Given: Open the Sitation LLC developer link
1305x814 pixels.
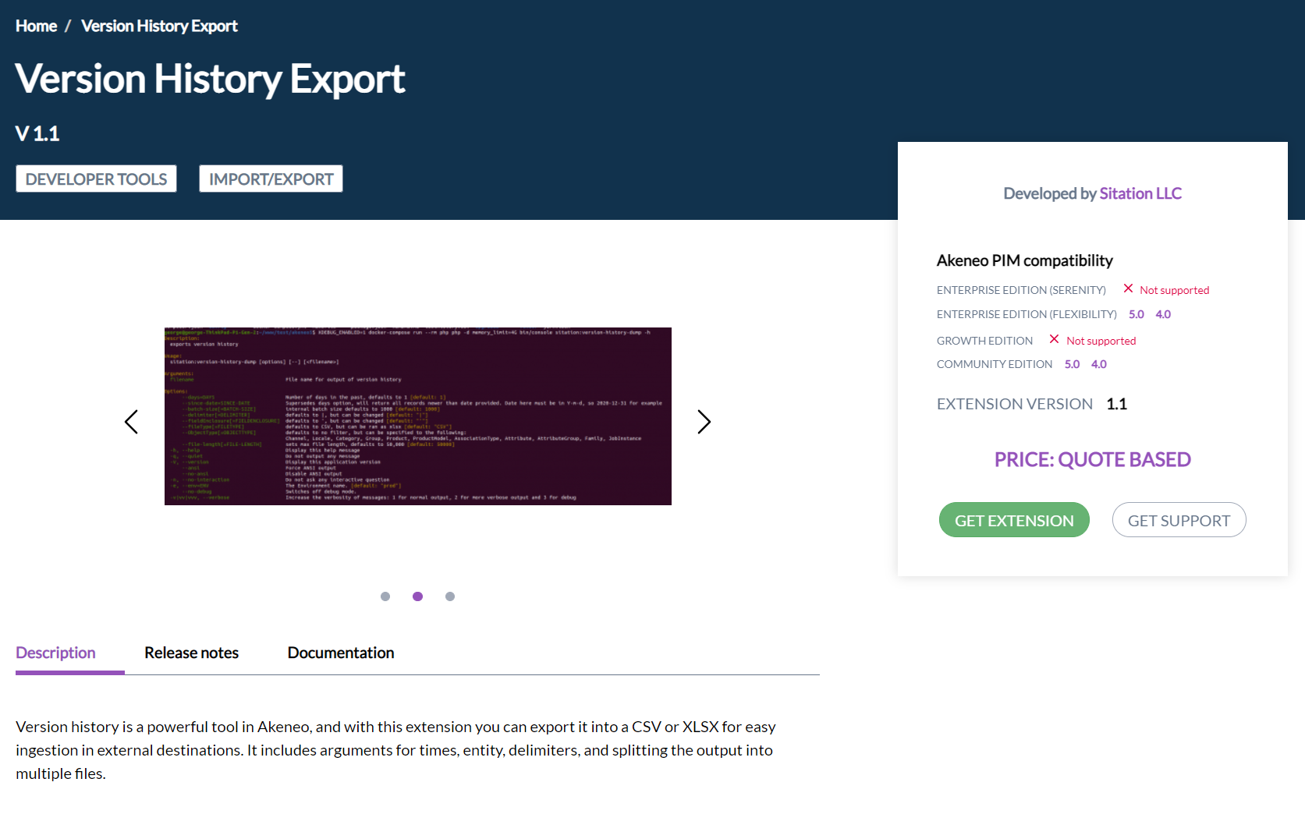Looking at the screenshot, I should [1140, 193].
